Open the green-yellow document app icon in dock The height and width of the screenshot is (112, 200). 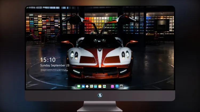coord(91,86)
